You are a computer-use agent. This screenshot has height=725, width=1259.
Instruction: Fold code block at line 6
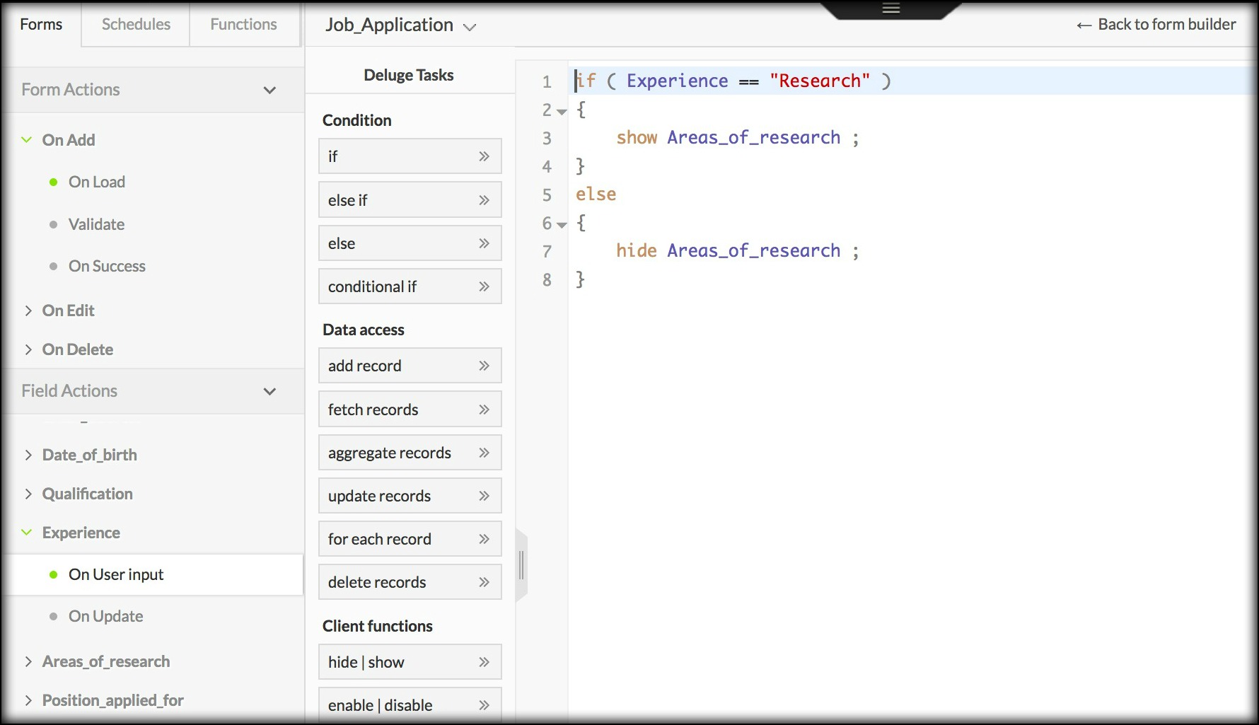(x=562, y=225)
